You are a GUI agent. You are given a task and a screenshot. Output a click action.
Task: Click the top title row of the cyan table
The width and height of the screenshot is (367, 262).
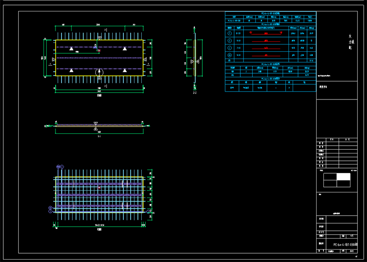(x=271, y=13)
